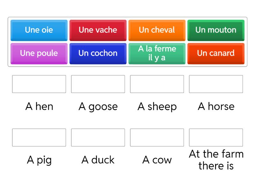Select the answer box above "A sheep"

[x=157, y=84]
